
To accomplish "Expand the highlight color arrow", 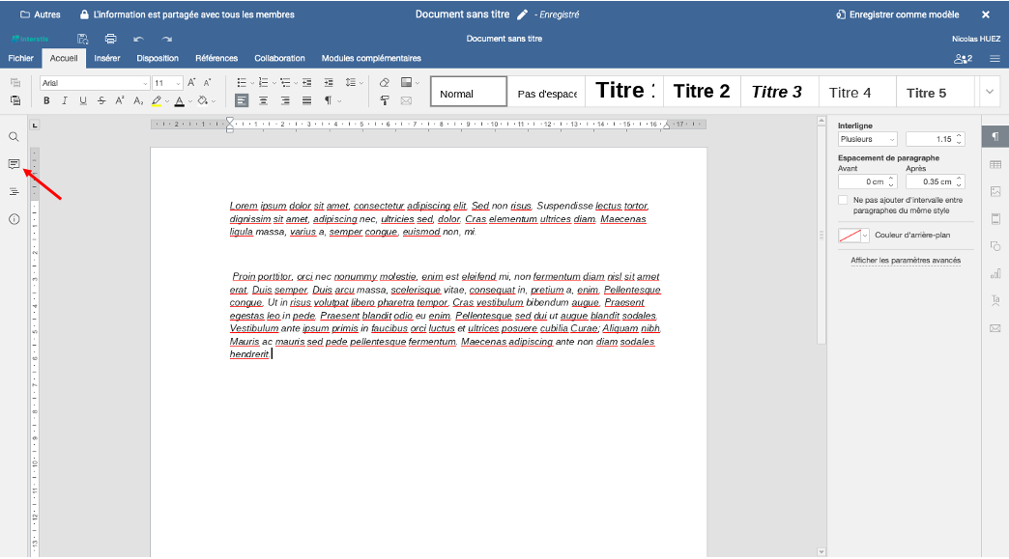I will click(x=167, y=101).
